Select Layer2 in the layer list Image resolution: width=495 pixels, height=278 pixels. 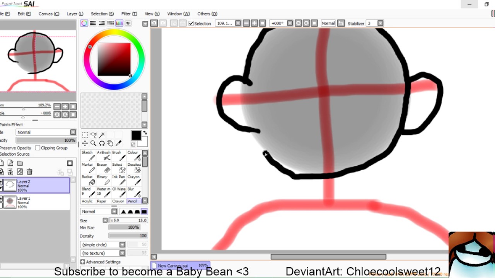coord(35,185)
